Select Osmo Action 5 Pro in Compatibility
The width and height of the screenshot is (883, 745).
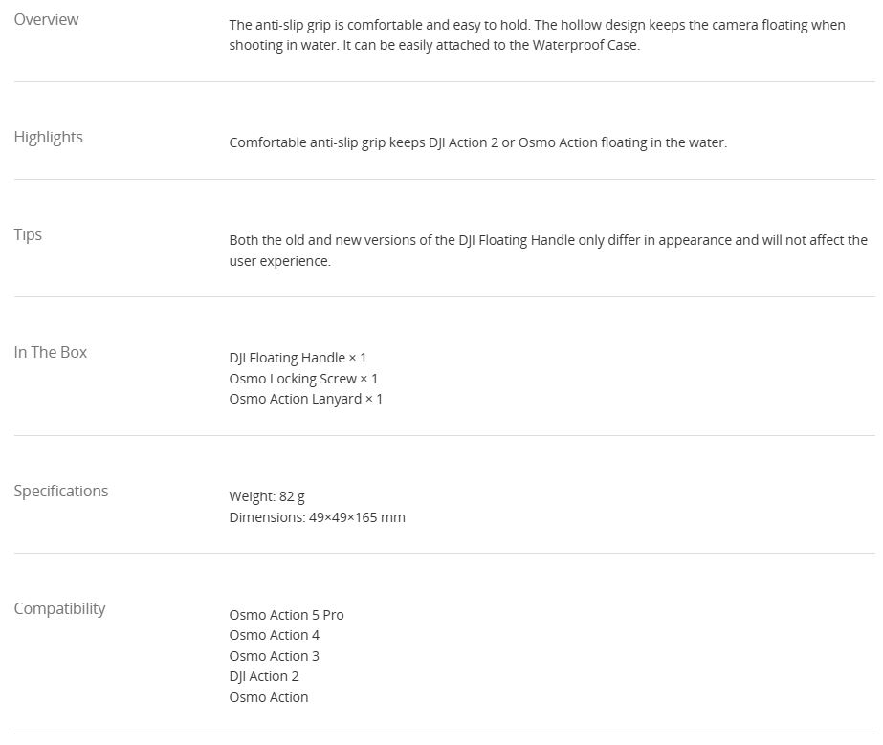click(x=286, y=615)
